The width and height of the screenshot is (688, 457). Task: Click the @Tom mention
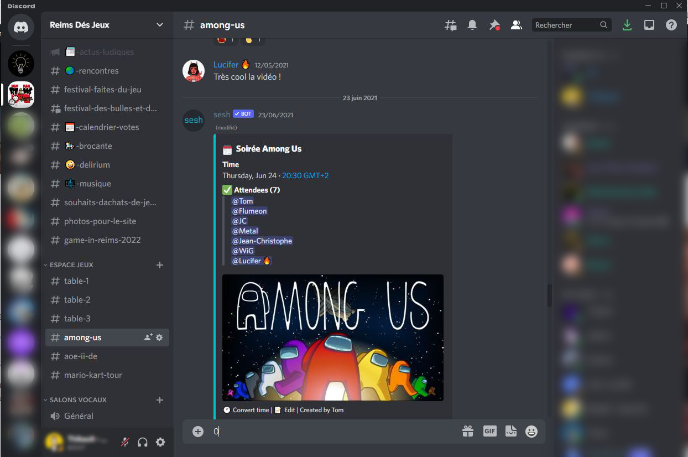point(242,201)
